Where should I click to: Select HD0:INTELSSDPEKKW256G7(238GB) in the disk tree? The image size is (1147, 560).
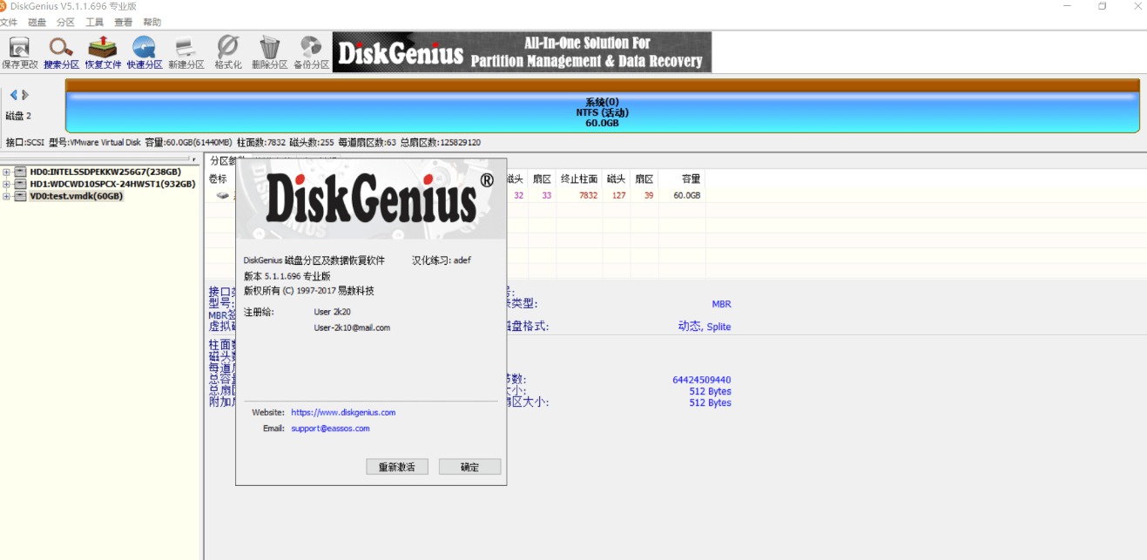105,172
